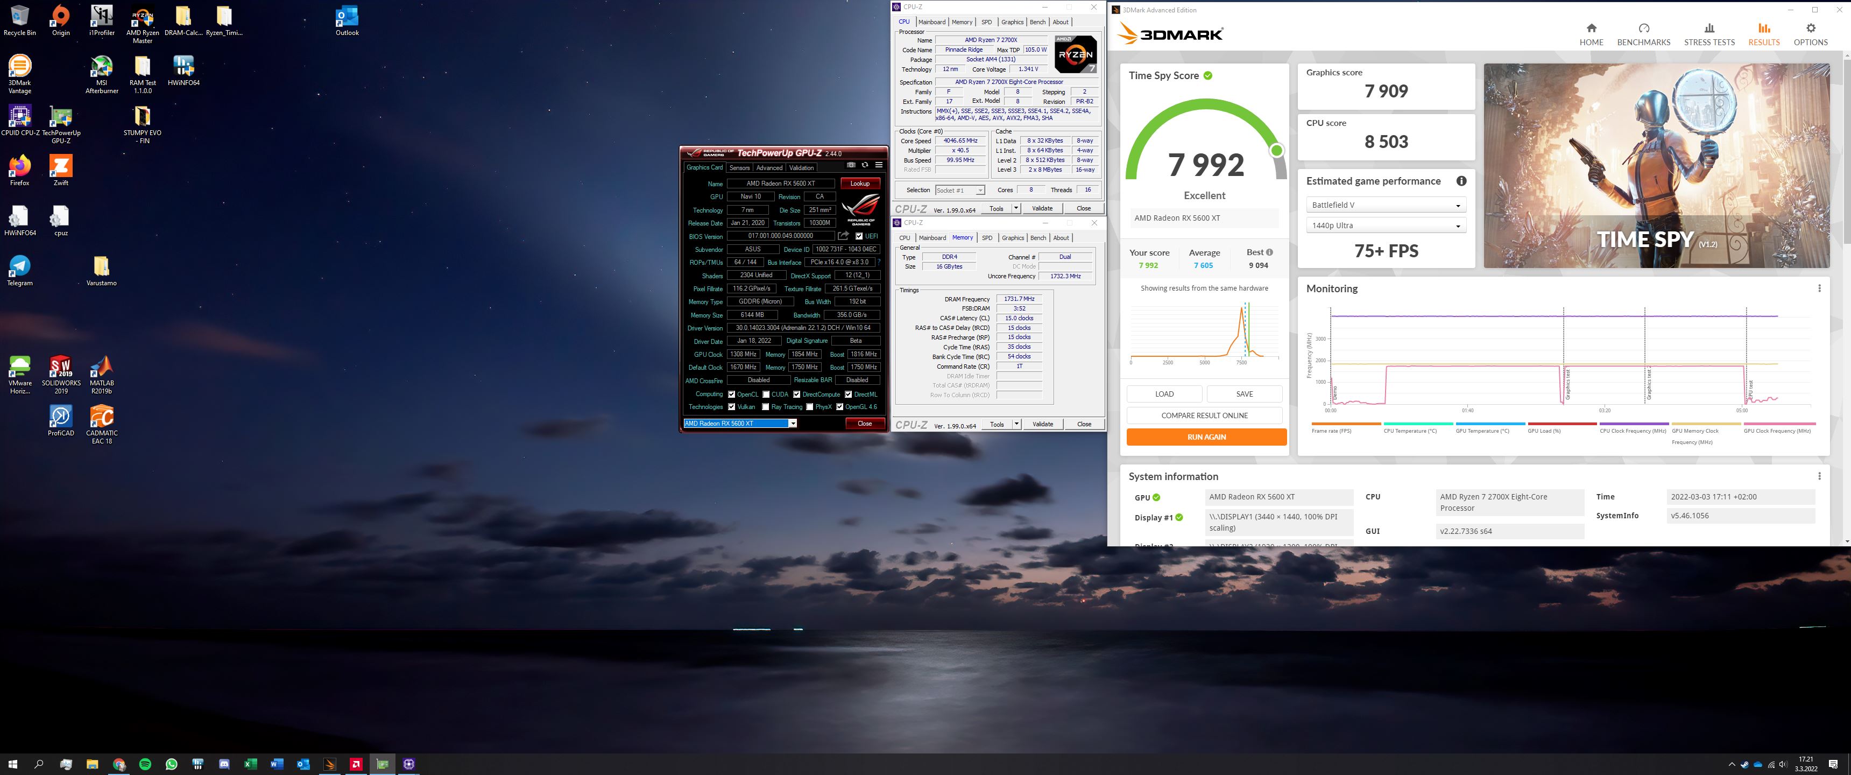Select MATLAB R2019b desktop icon
This screenshot has width=1851, height=775.
101,375
